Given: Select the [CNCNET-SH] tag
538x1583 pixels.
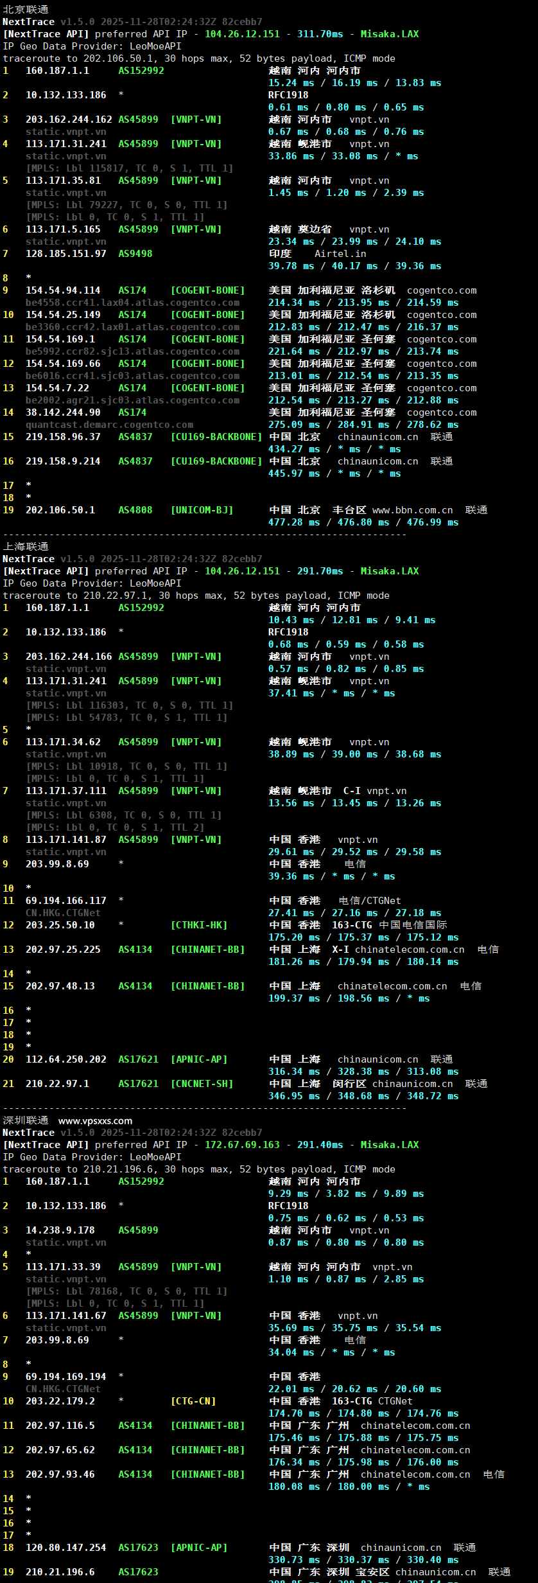Looking at the screenshot, I should tap(202, 1084).
